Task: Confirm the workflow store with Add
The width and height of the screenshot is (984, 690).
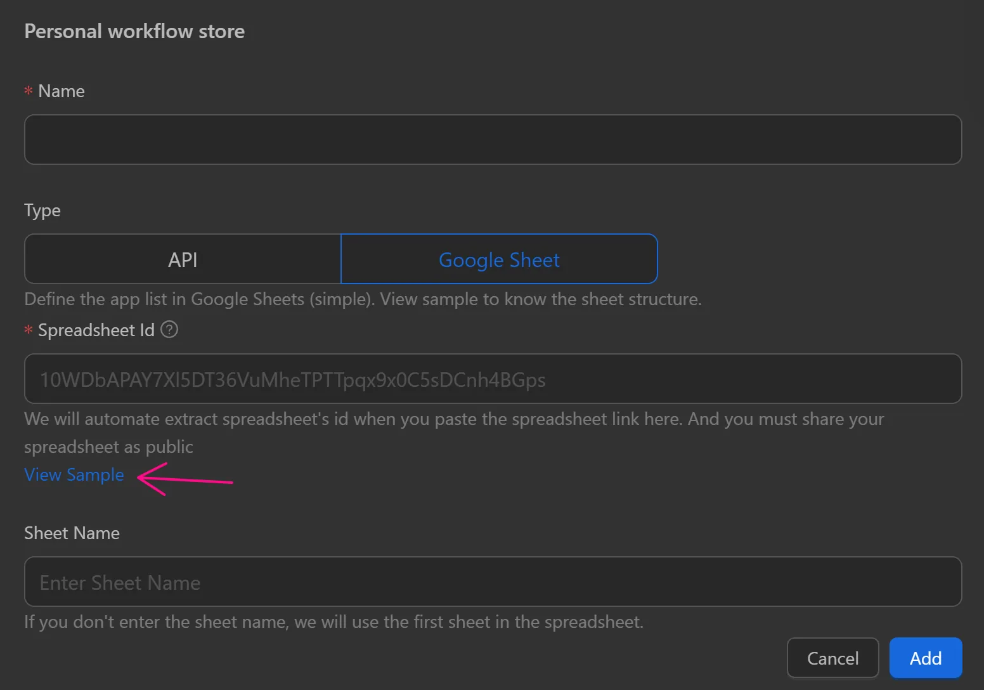Action: (925, 658)
